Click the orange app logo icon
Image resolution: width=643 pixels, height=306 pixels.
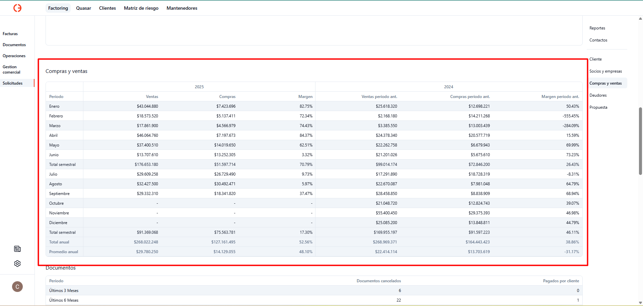pyautogui.click(x=17, y=8)
